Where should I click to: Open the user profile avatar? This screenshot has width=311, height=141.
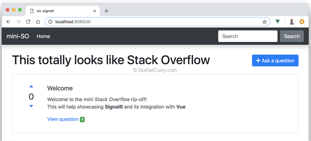click(292, 22)
